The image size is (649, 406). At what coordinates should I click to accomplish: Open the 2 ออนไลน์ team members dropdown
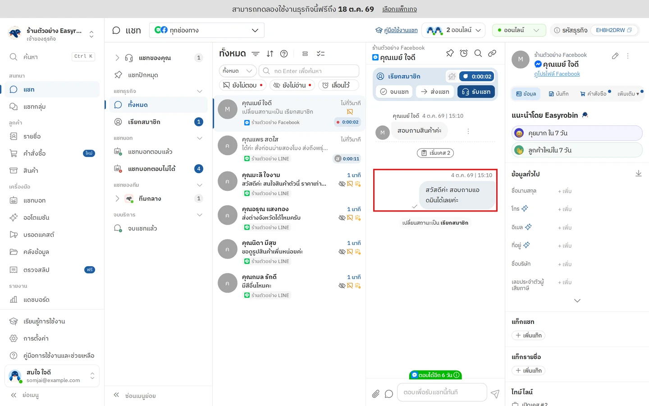click(453, 30)
